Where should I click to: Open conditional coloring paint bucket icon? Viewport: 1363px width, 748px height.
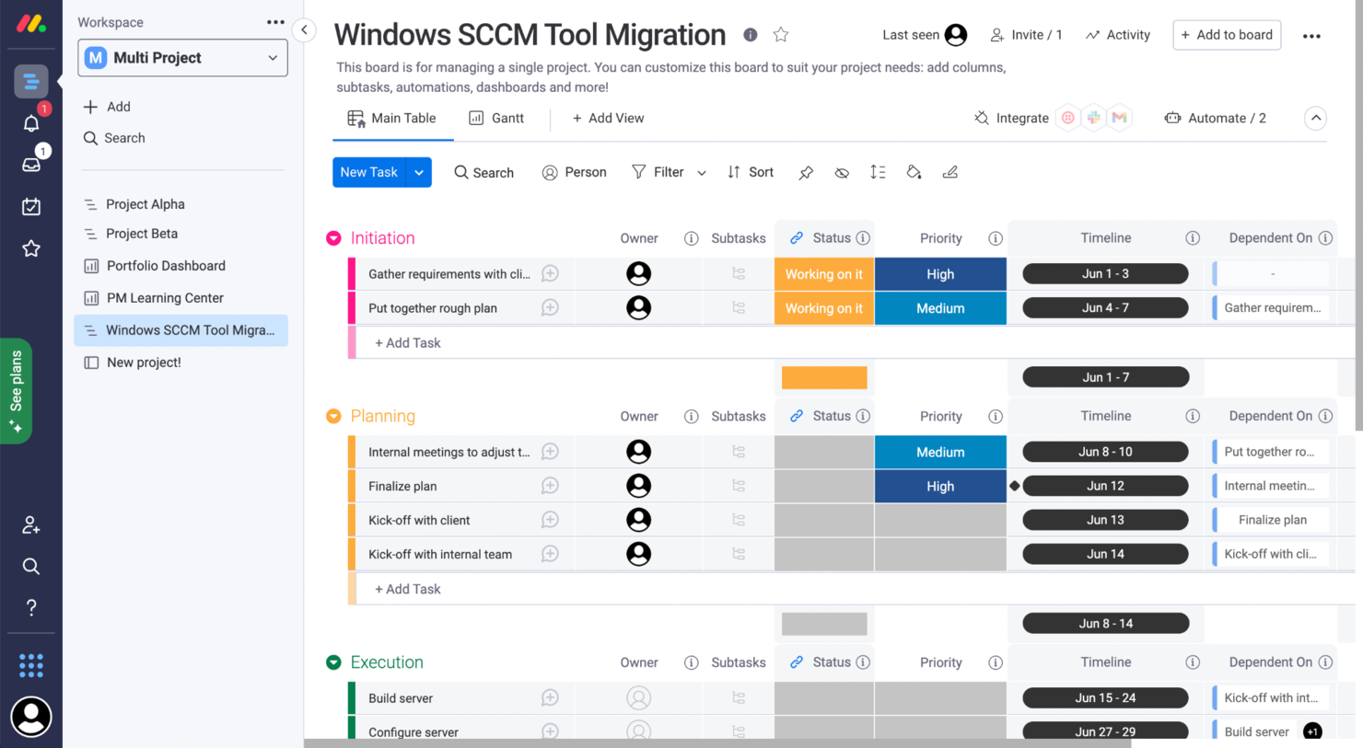[914, 172]
